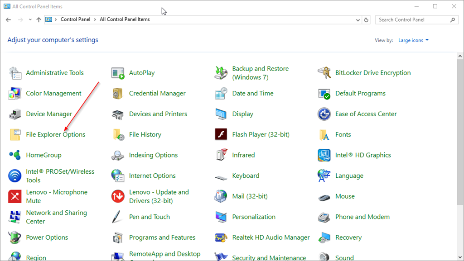The width and height of the screenshot is (464, 261).
Task: Click the Fonts folder icon
Action: 324,135
